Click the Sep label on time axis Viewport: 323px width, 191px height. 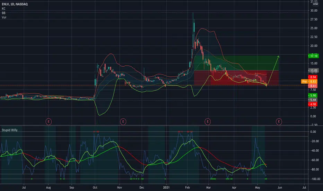pos(71,188)
